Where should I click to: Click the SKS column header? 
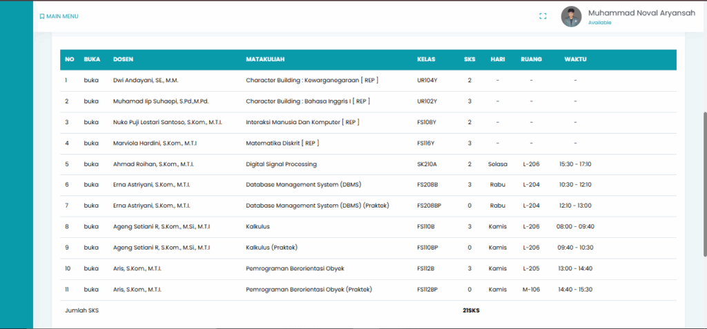469,59
